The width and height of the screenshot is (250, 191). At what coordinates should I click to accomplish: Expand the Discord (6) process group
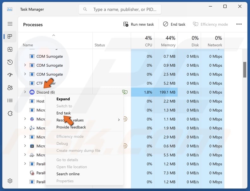[x=25, y=92]
